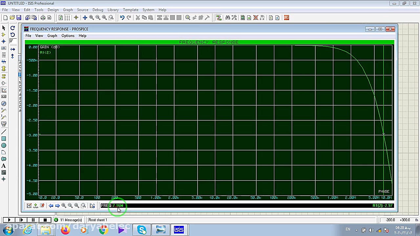Open the Template menu
420x236 pixels.
coord(131,10)
